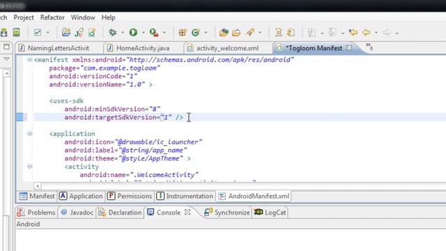
Task: Open the Run dropdown arrow
Action: pos(144,33)
